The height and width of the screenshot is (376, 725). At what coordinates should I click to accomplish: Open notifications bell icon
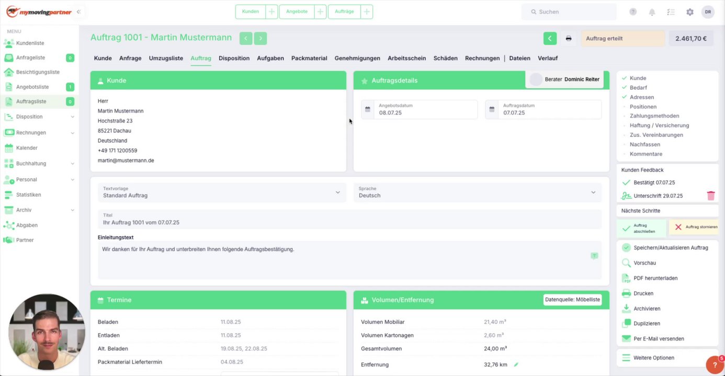652,11
